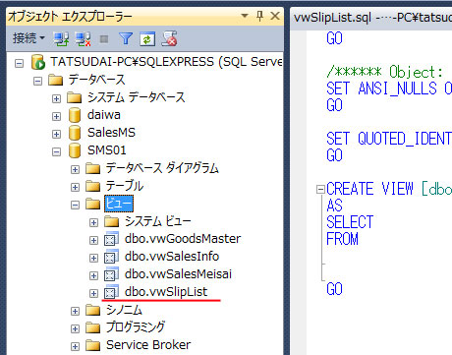Expand the テーブル folder

click(x=75, y=187)
